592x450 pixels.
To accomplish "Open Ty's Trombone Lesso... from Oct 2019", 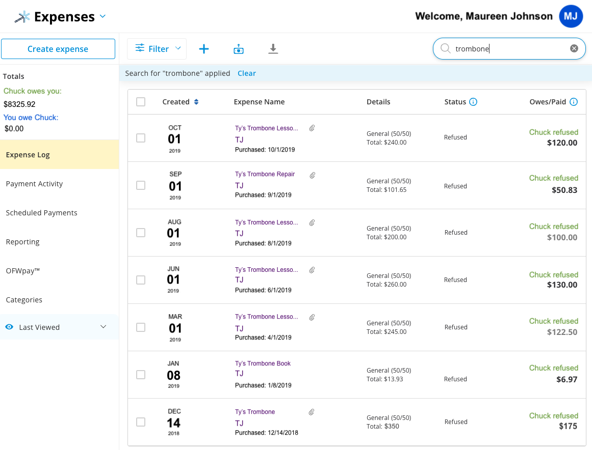I will 267,128.
